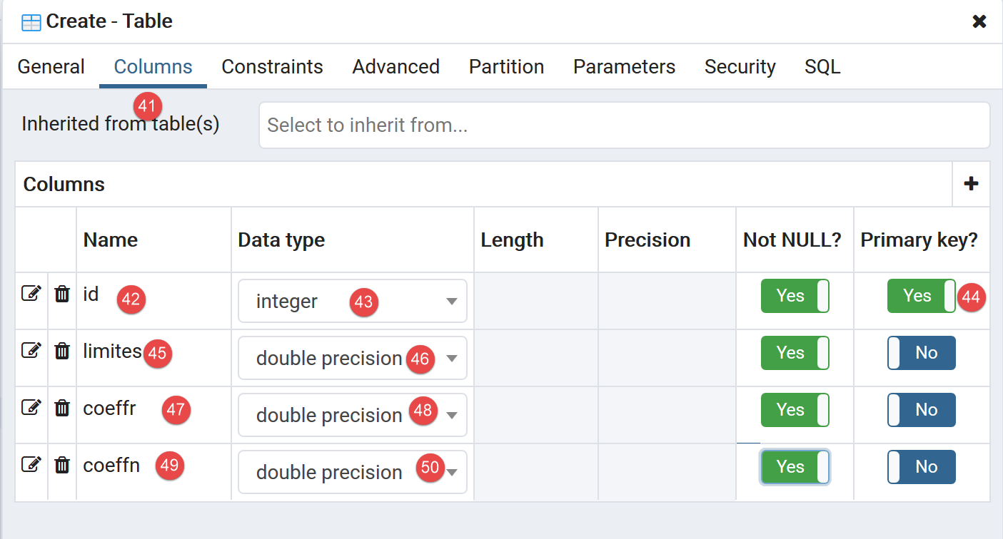
Task: Open edit for the coeffr column
Action: 31,407
